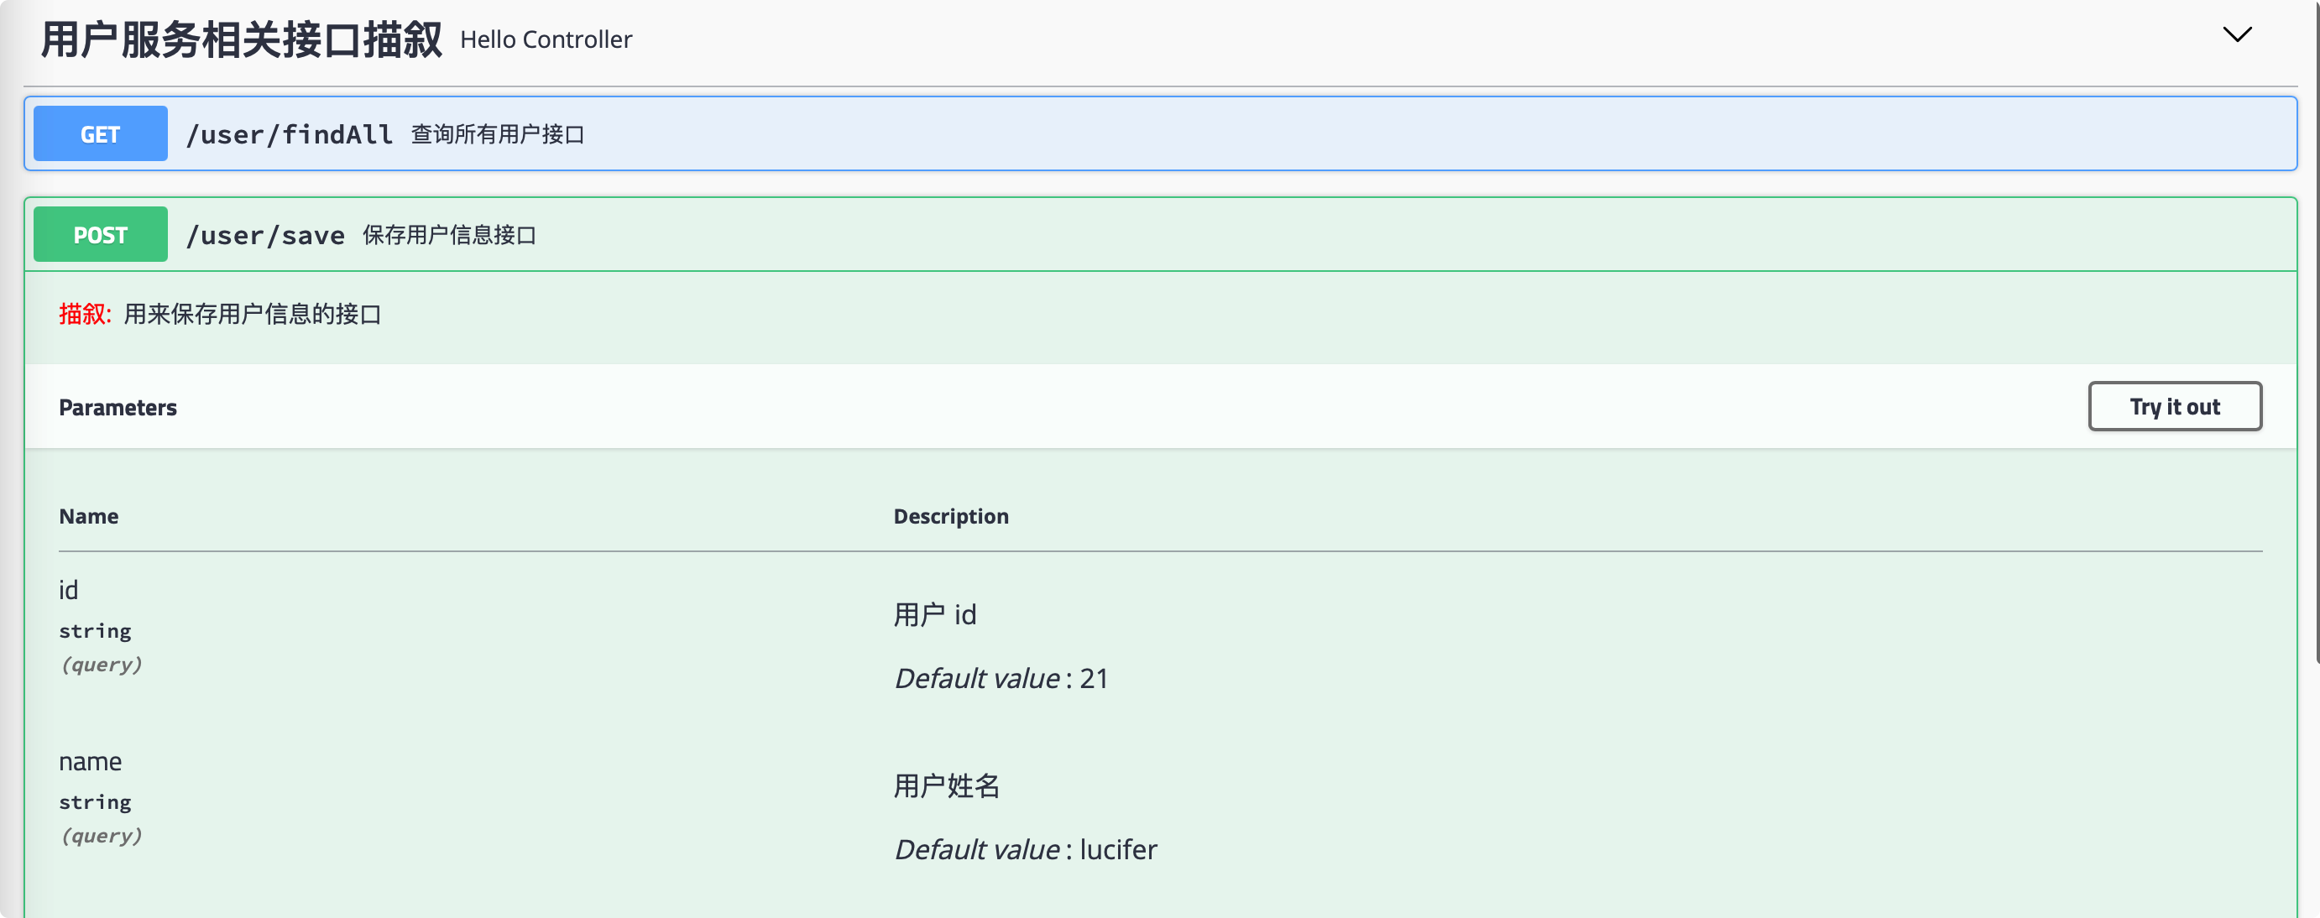The height and width of the screenshot is (918, 2320).
Task: Click the Try it out button
Action: [2174, 407]
